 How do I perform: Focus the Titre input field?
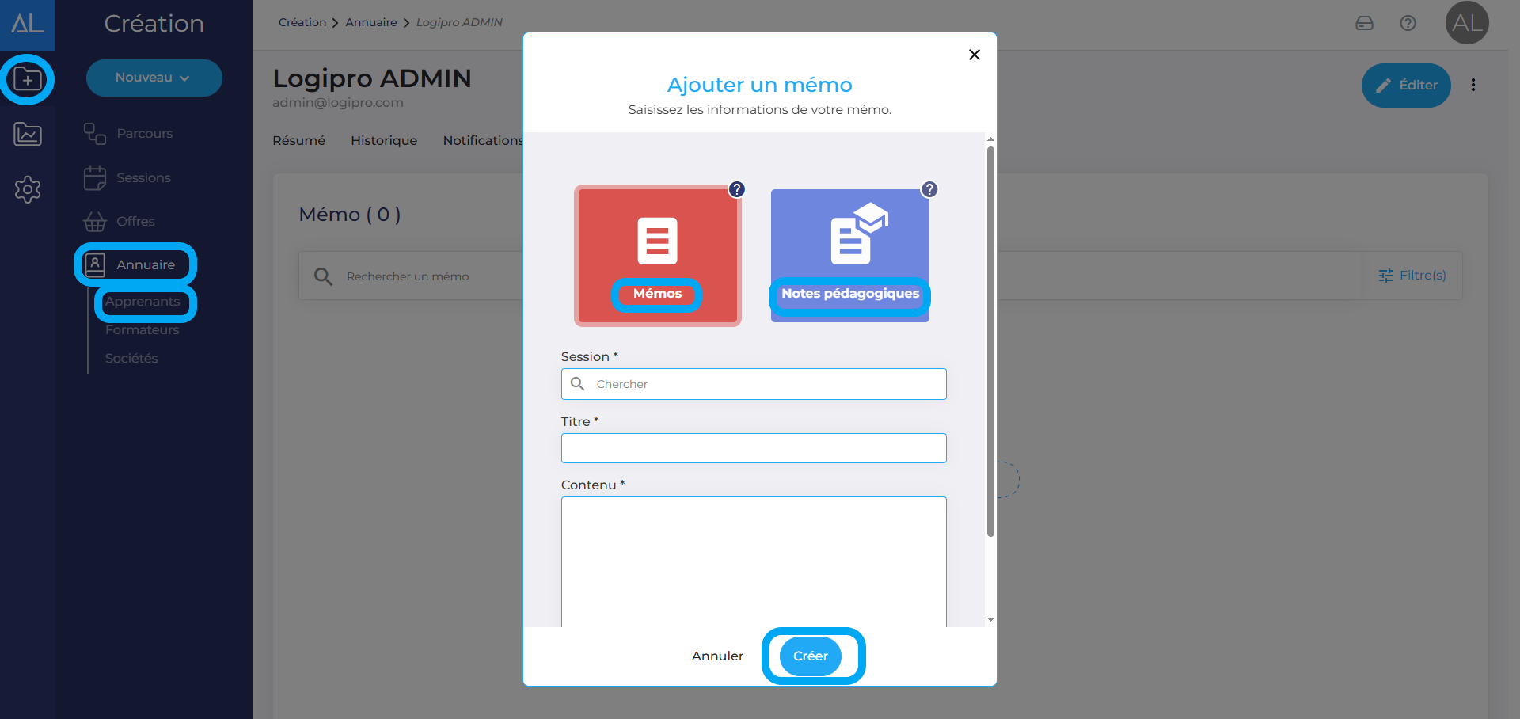click(754, 448)
